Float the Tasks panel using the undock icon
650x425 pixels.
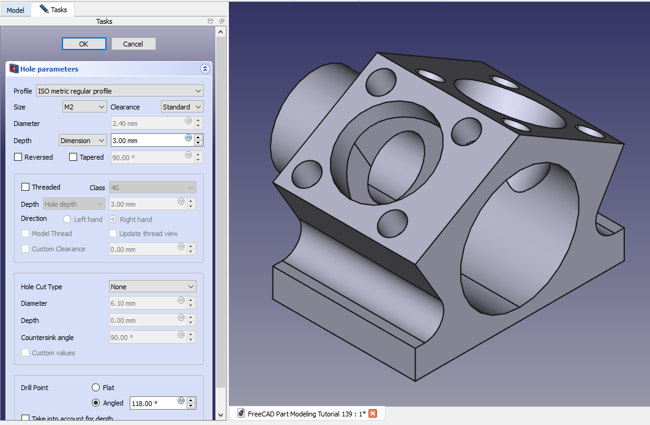tap(222, 21)
